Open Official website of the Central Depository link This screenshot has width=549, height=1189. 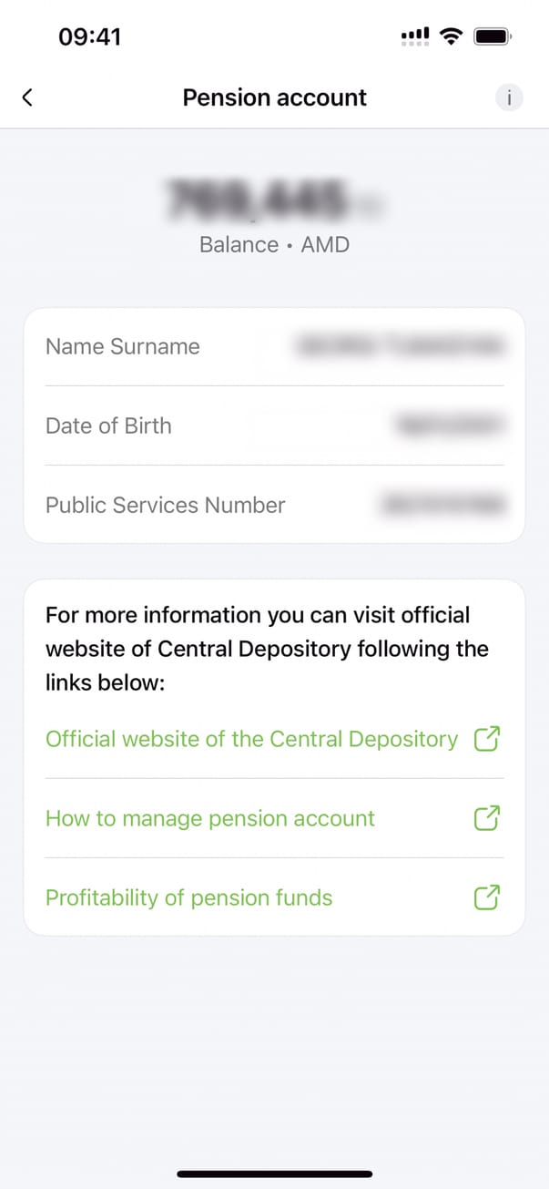[x=251, y=739]
